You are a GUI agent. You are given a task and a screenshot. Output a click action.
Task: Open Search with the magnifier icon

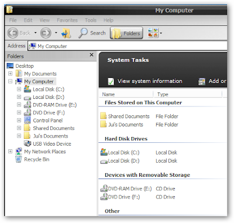point(83,33)
